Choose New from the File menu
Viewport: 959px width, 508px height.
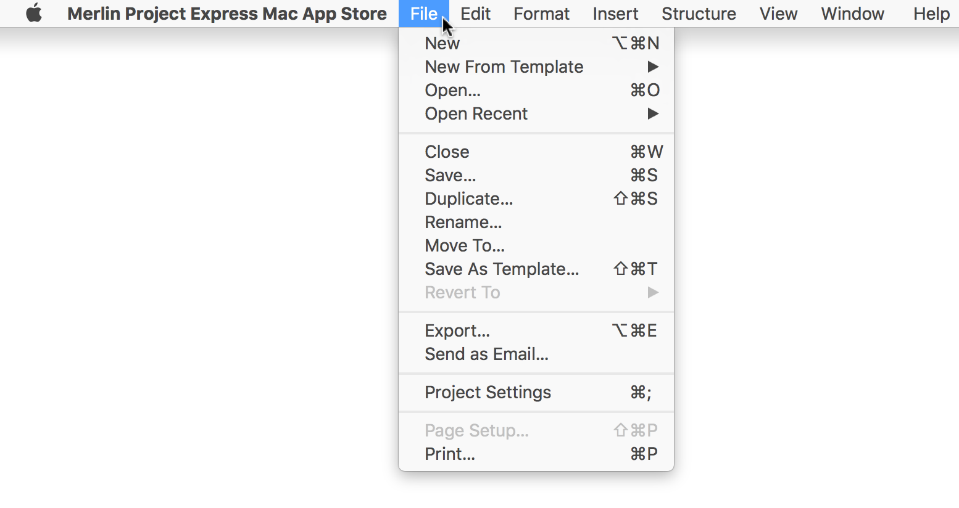pos(536,43)
